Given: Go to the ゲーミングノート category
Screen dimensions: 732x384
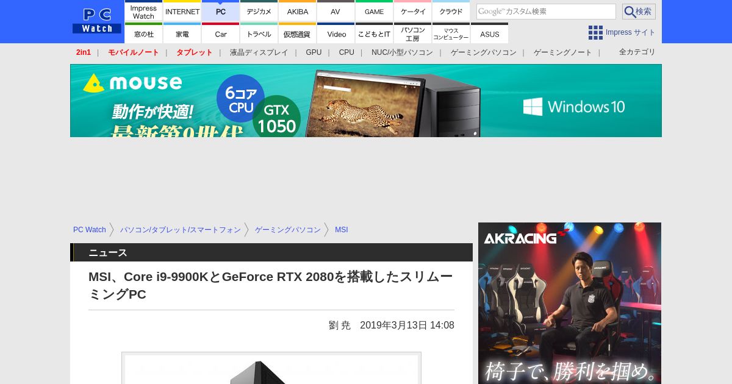Looking at the screenshot, I should click(563, 52).
